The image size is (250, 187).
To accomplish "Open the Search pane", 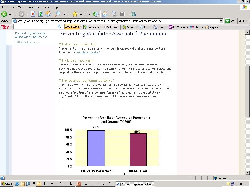I will pos(62,14).
